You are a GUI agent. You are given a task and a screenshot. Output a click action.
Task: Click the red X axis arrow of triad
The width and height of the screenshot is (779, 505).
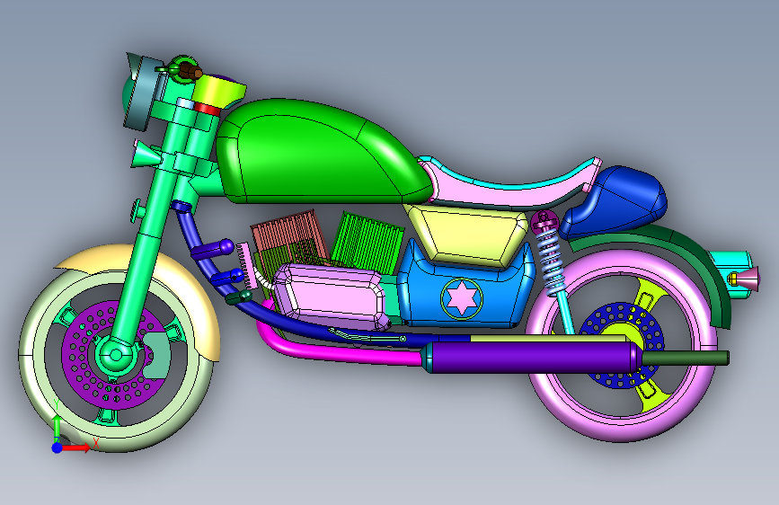[x=75, y=447]
